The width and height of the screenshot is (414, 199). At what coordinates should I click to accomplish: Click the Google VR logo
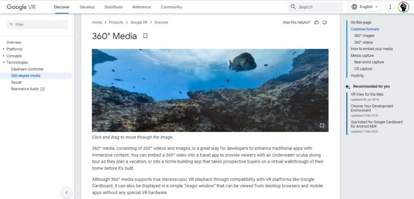21,7
